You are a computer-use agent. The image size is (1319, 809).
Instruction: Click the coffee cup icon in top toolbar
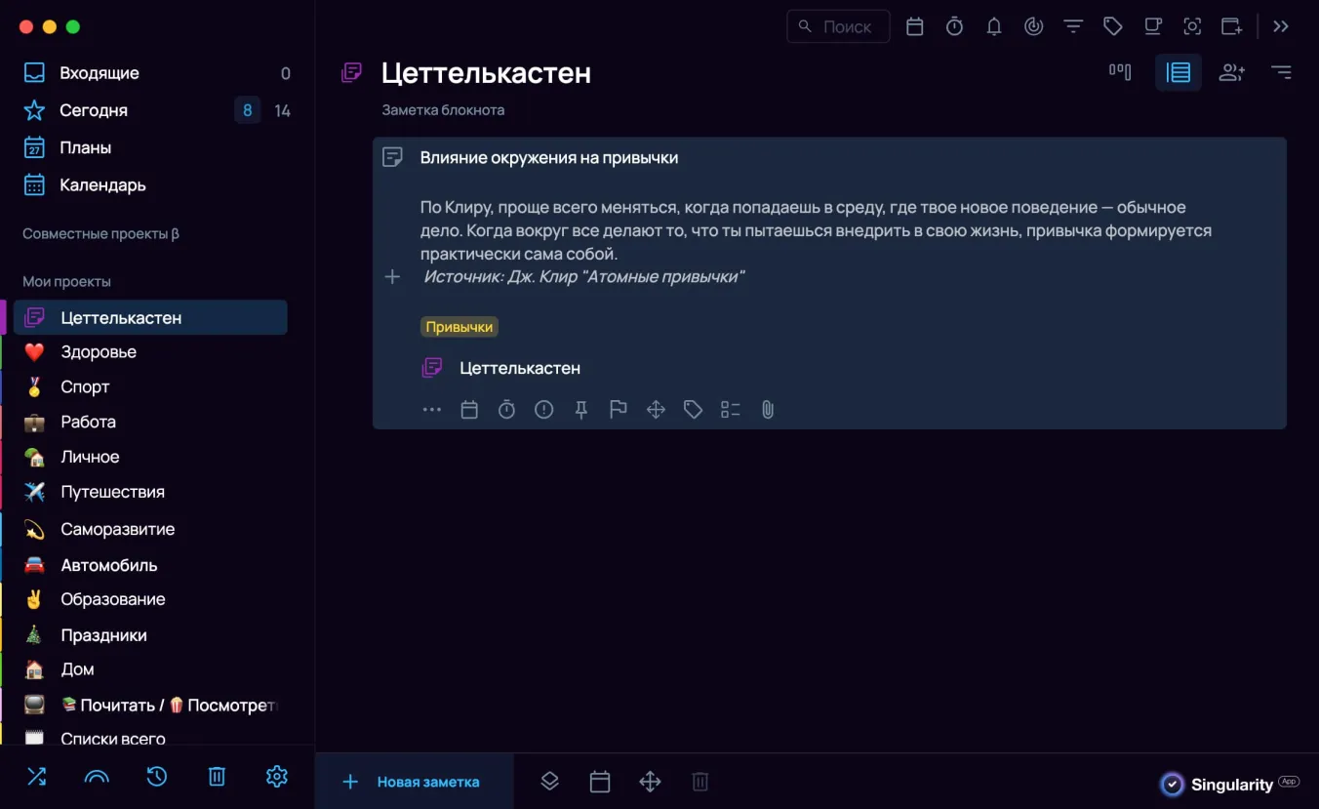click(x=1153, y=26)
